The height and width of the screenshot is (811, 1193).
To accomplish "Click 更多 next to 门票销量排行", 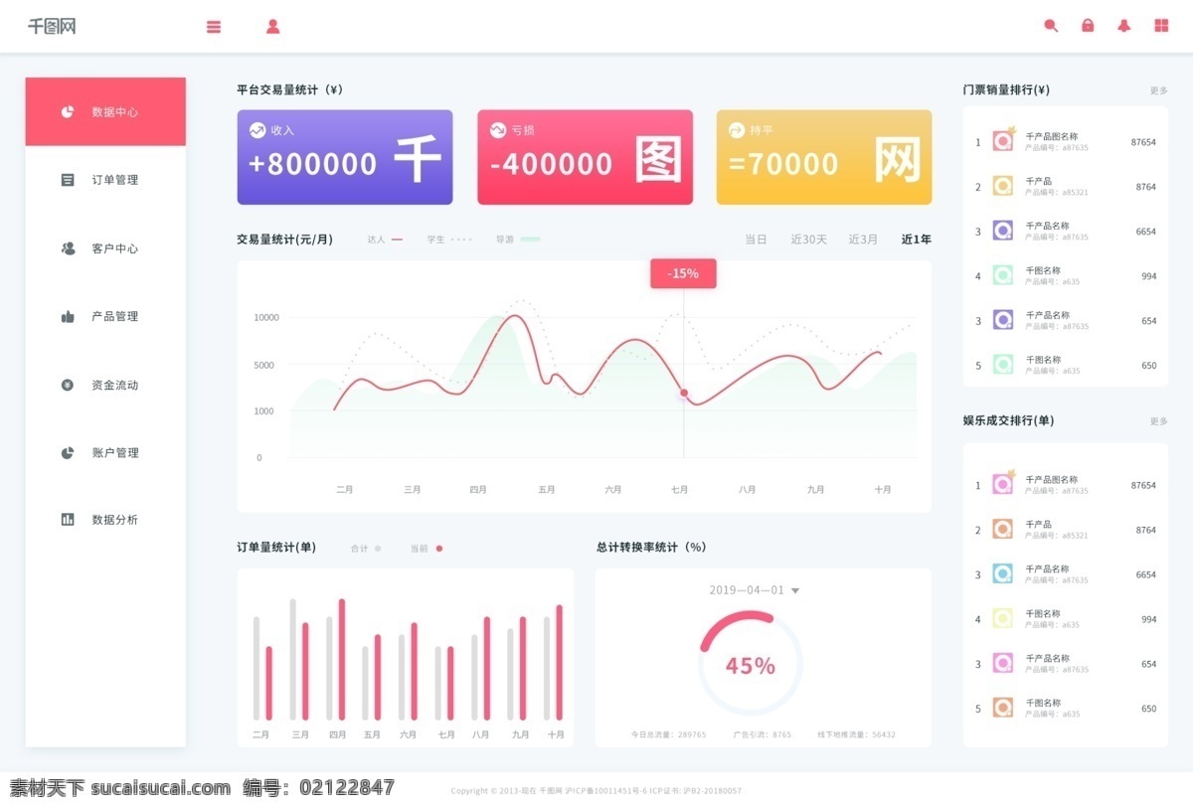I will pos(1159,90).
